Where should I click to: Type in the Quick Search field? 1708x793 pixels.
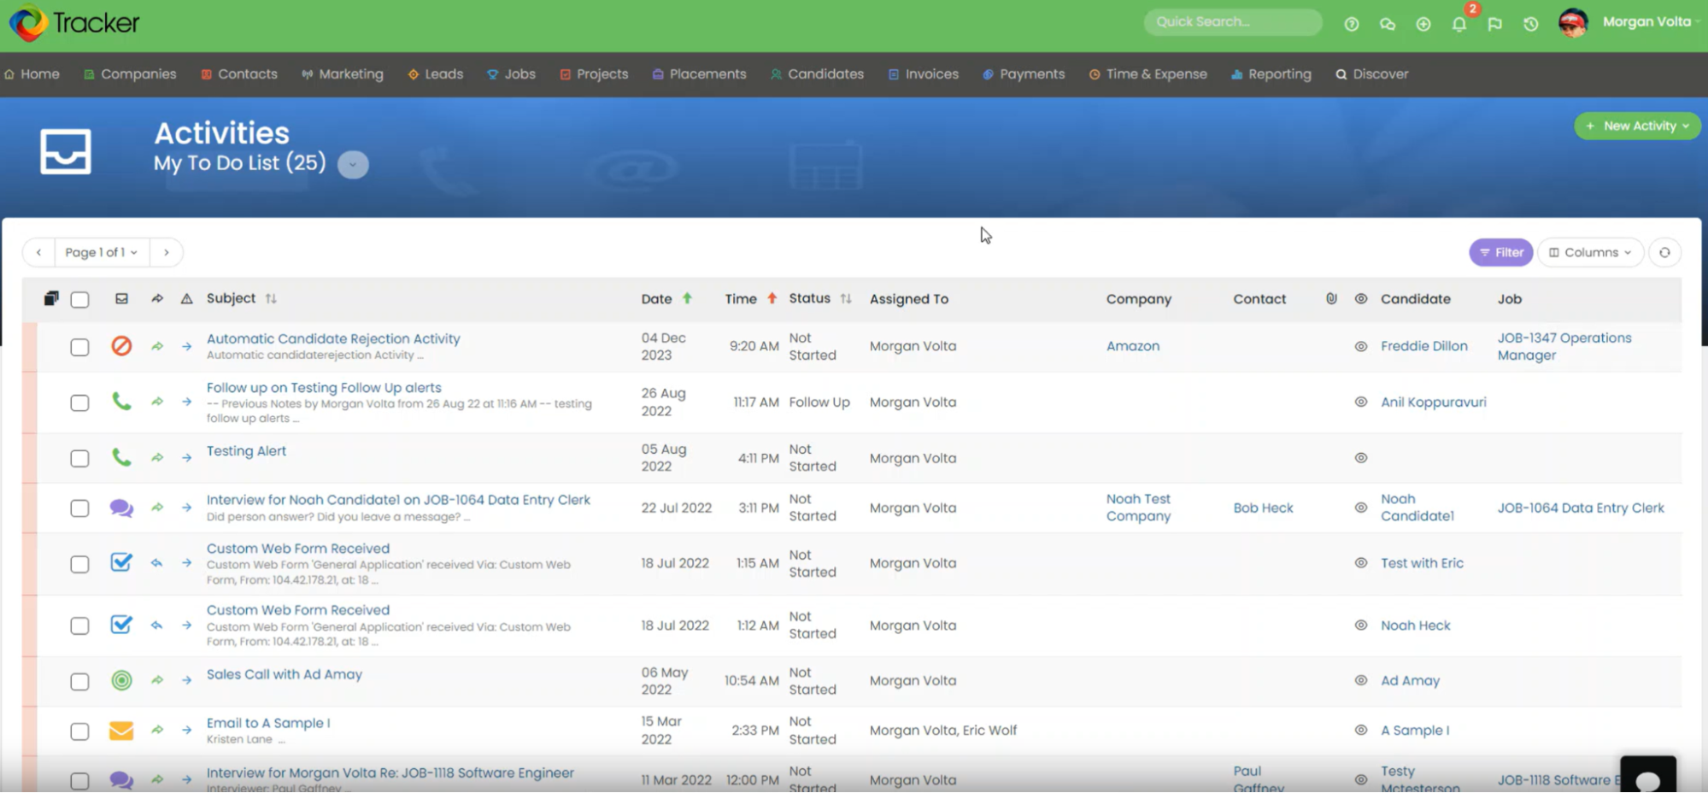tap(1231, 22)
